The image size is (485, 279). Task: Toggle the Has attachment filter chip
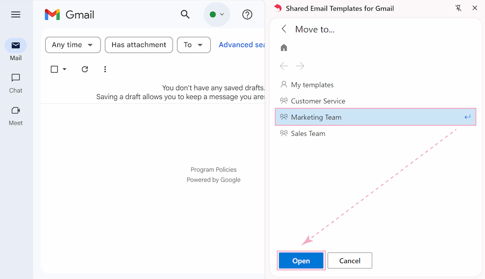(139, 45)
